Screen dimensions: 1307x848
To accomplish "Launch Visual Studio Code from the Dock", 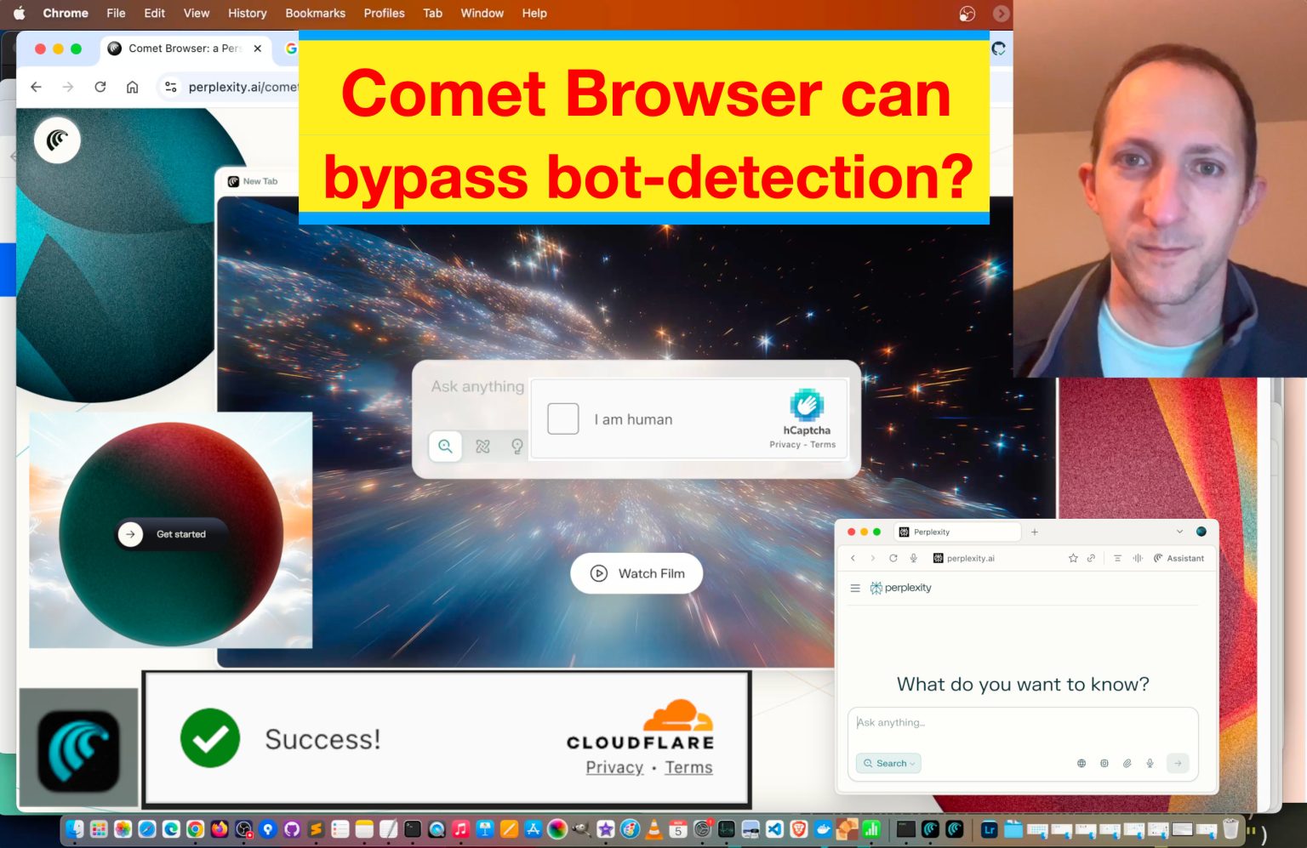I will click(774, 828).
